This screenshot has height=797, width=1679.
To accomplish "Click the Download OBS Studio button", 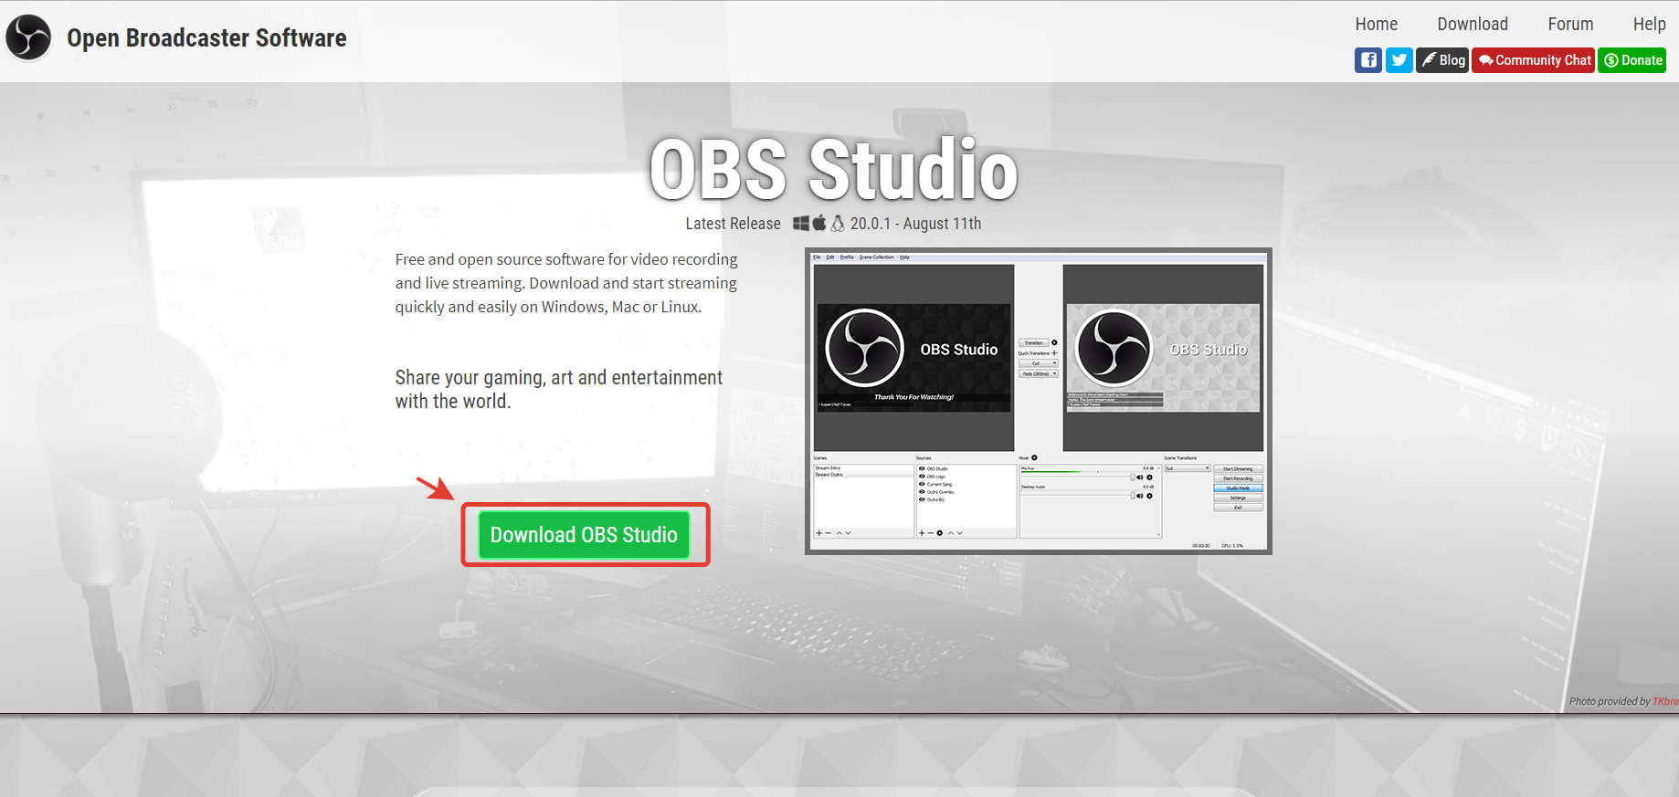I will click(x=584, y=535).
